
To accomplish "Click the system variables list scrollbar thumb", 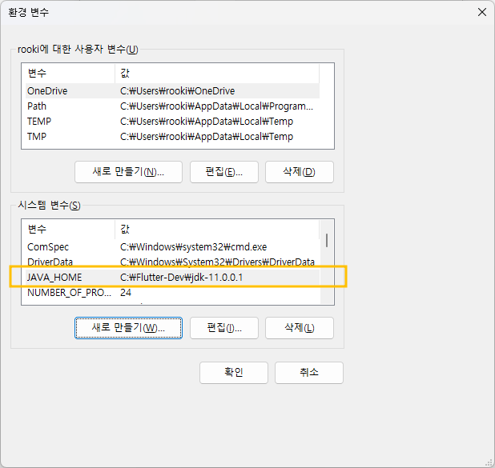I will pyautogui.click(x=327, y=240).
